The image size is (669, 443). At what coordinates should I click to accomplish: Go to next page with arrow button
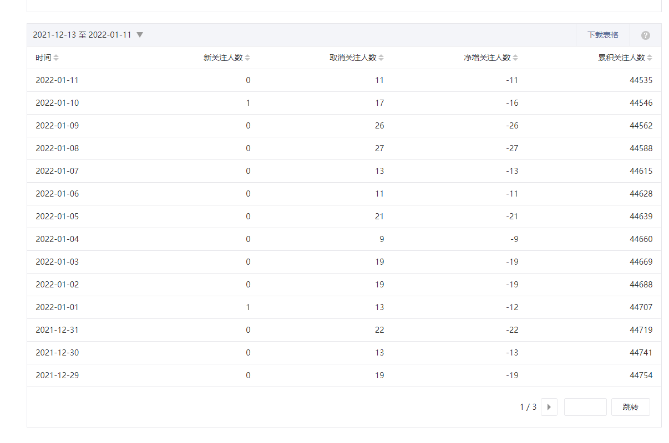[x=549, y=407]
